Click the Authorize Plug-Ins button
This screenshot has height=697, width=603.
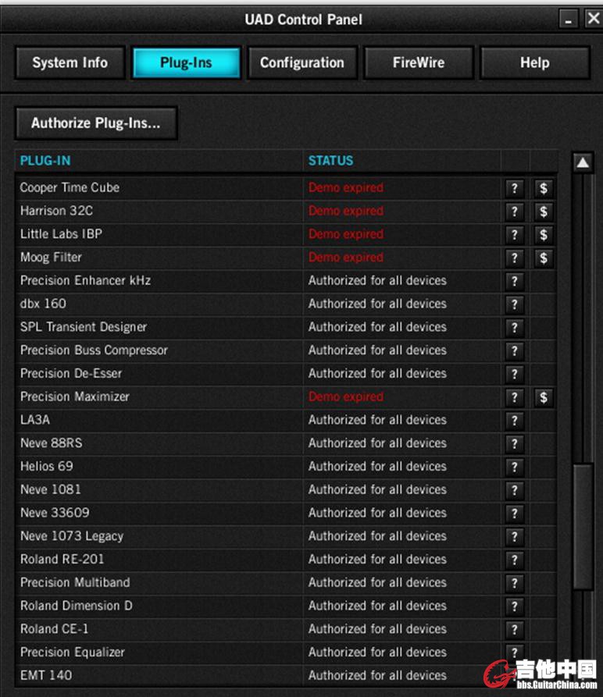[96, 123]
